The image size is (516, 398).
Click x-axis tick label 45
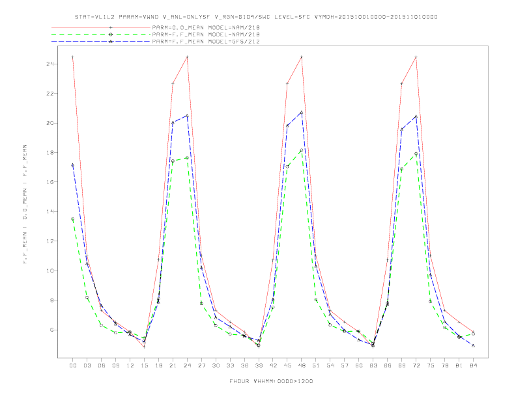pyautogui.click(x=287, y=365)
